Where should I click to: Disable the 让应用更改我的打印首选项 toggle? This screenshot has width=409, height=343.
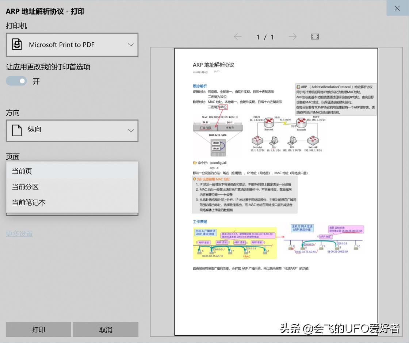pyautogui.click(x=16, y=81)
